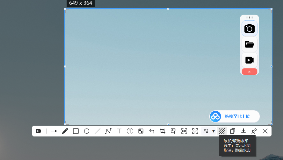
Task: Run OCR text recognition
Action: [184, 131]
